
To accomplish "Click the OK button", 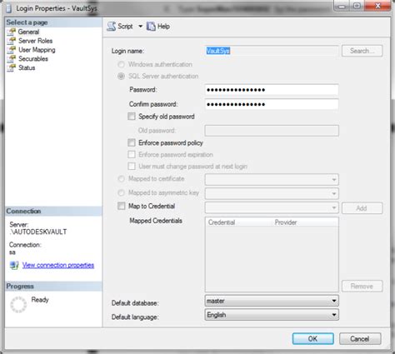I will 313,339.
